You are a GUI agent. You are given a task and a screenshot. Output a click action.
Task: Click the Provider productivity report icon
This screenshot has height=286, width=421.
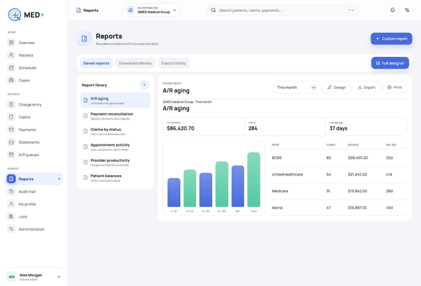pyautogui.click(x=85, y=162)
